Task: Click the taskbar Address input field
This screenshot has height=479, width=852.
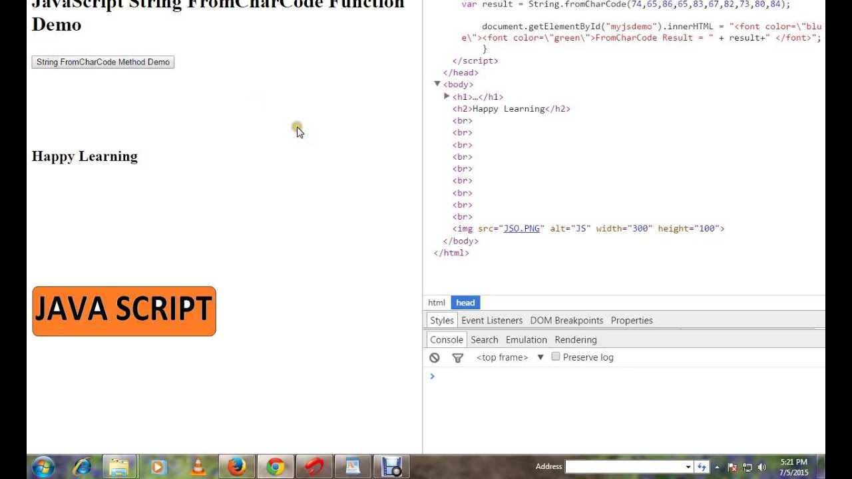Action: pyautogui.click(x=624, y=467)
